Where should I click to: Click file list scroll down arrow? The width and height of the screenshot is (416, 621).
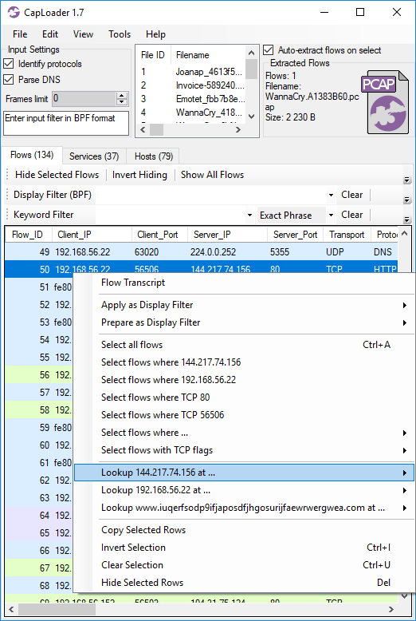tap(251, 117)
